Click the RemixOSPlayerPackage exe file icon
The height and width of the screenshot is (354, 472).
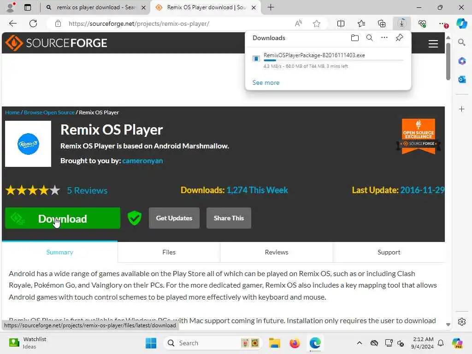tap(256, 59)
